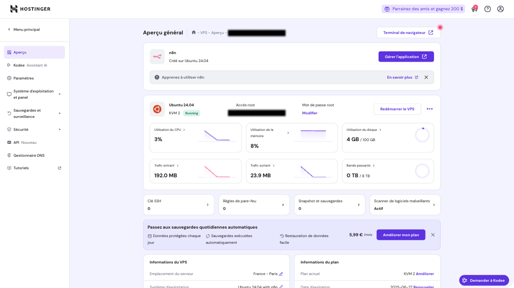Viewport: 514px width, 288px height.
Task: Click Gérer l'application button
Action: [x=406, y=57]
